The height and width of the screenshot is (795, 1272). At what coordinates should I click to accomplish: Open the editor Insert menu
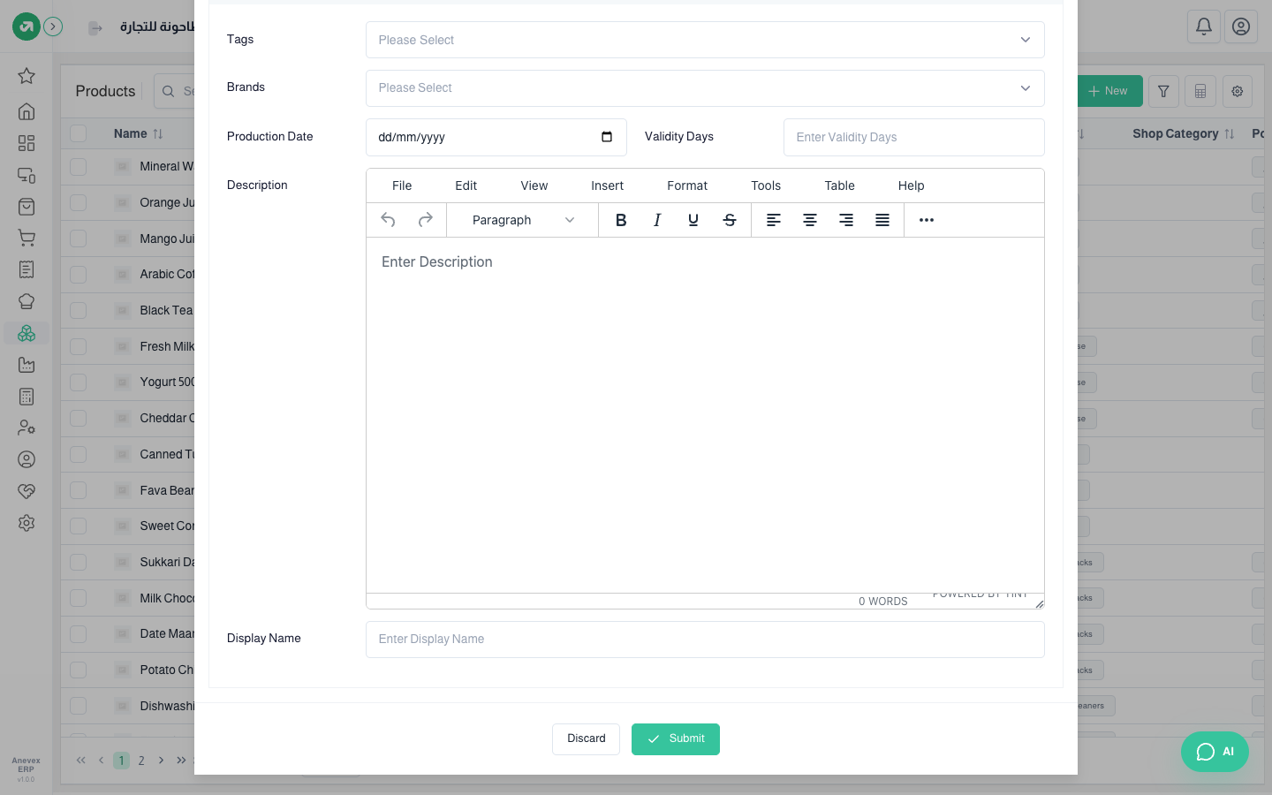coord(607,185)
